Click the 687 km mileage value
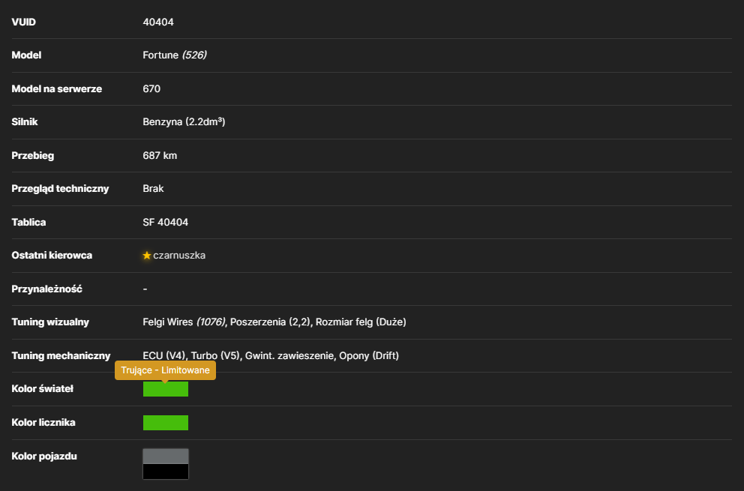 click(160, 156)
